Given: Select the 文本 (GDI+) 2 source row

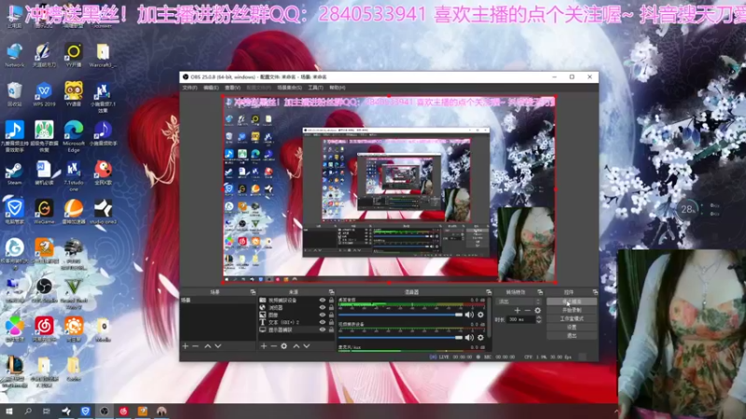Looking at the screenshot, I should [297, 322].
